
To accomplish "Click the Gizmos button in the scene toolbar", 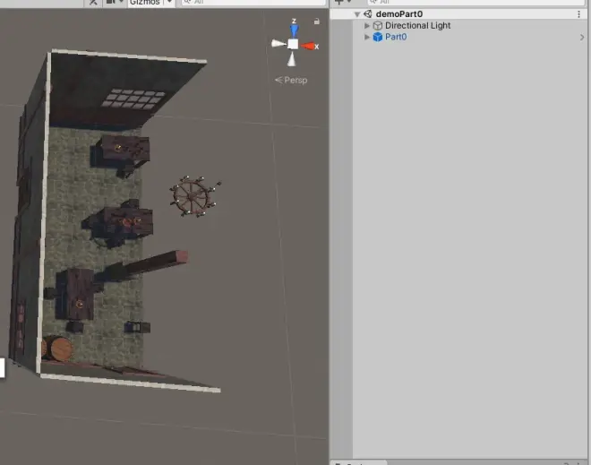I will (145, 3).
